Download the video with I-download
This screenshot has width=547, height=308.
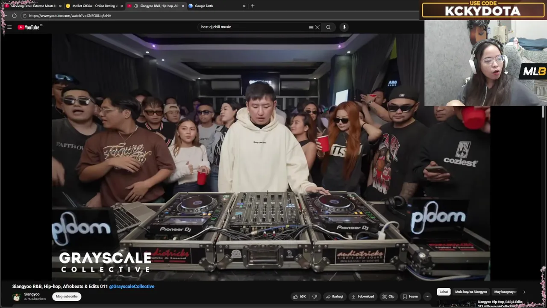(362, 296)
